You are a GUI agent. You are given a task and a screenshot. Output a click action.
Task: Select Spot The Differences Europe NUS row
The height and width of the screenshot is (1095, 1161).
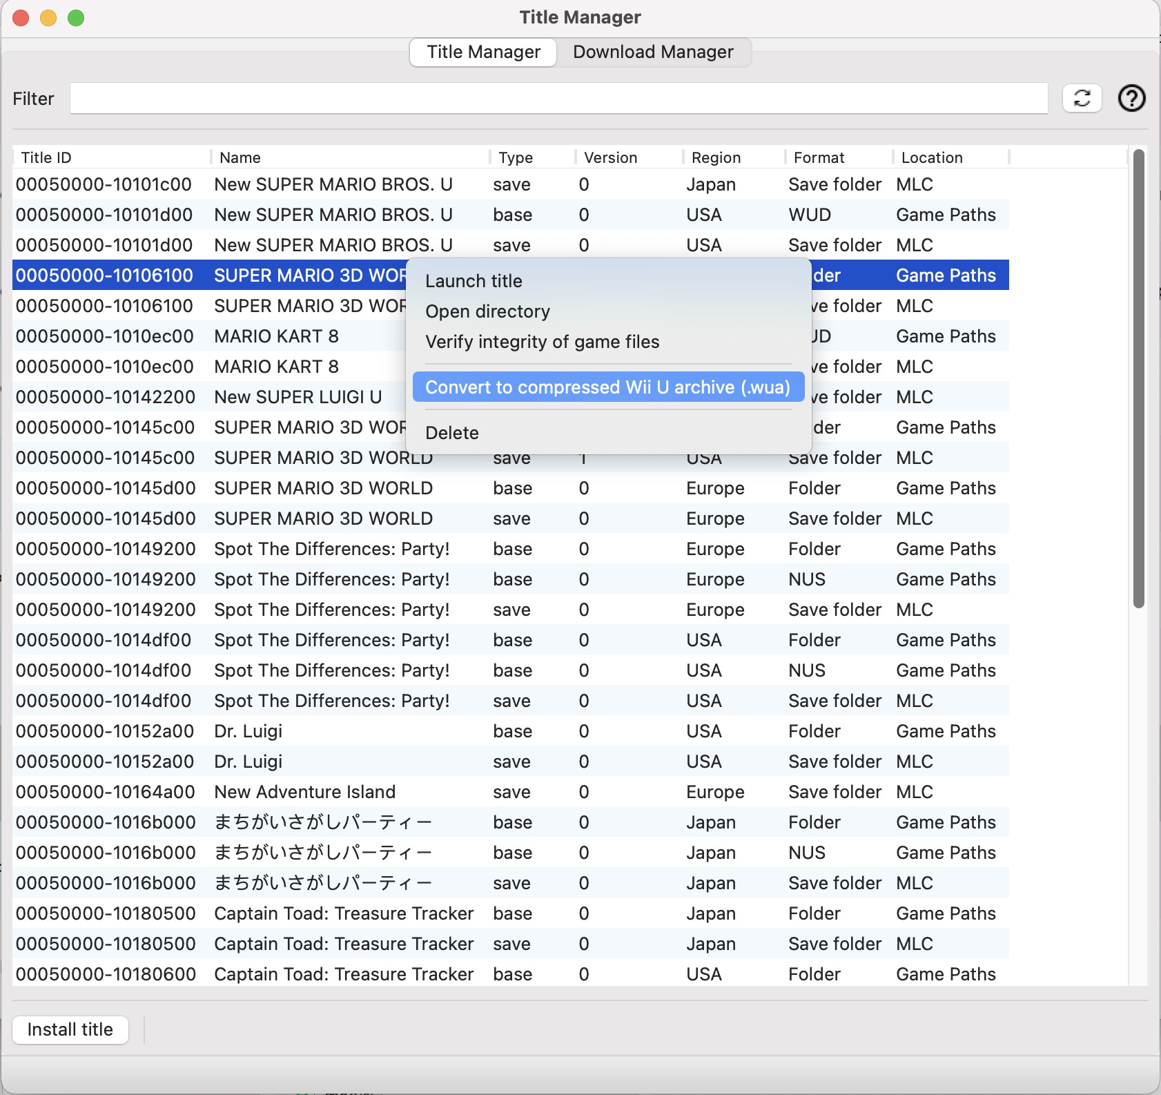coord(511,579)
